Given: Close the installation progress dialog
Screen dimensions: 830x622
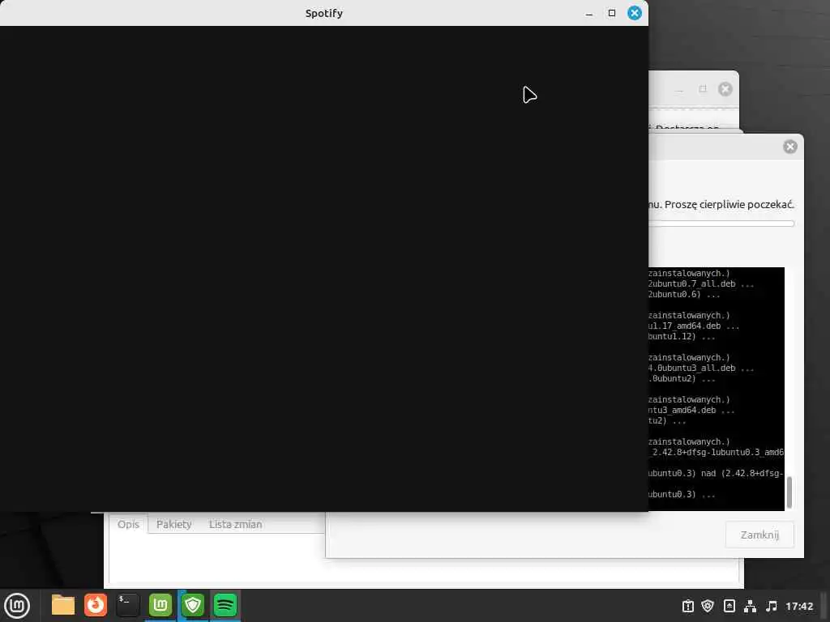Looking at the screenshot, I should tap(790, 147).
